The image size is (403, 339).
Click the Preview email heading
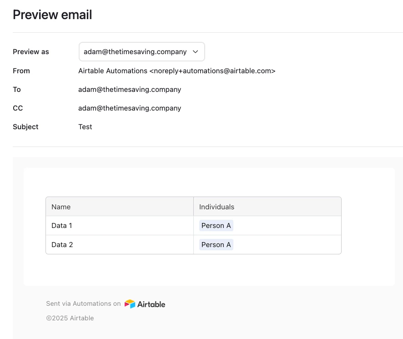52,15
